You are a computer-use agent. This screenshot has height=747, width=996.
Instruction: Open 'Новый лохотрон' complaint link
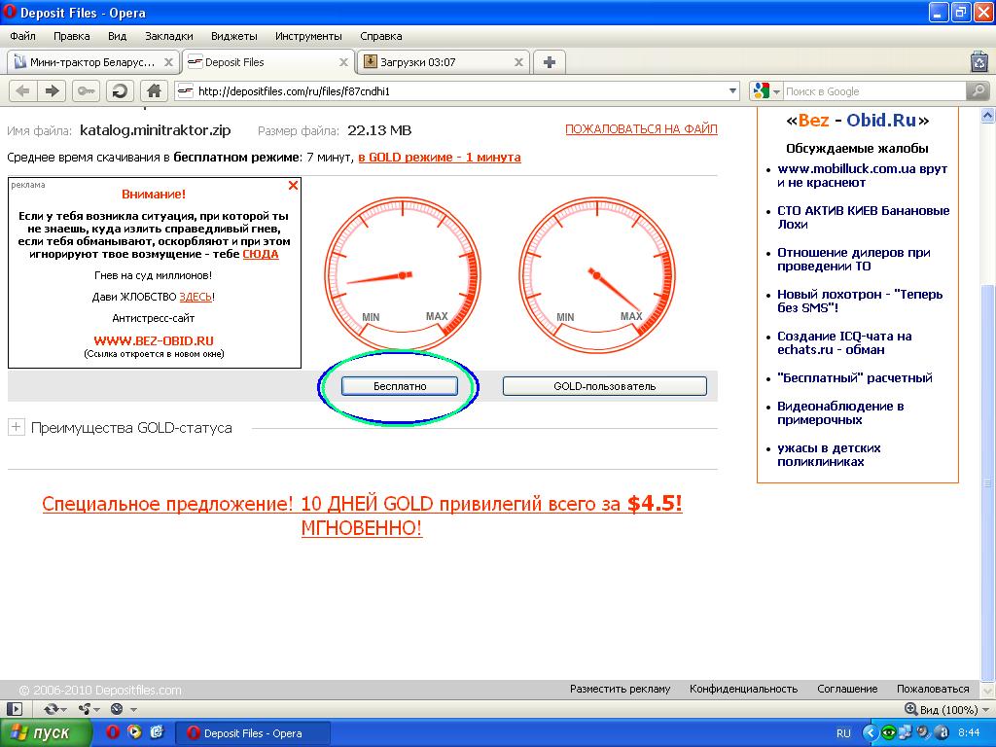tap(860, 302)
